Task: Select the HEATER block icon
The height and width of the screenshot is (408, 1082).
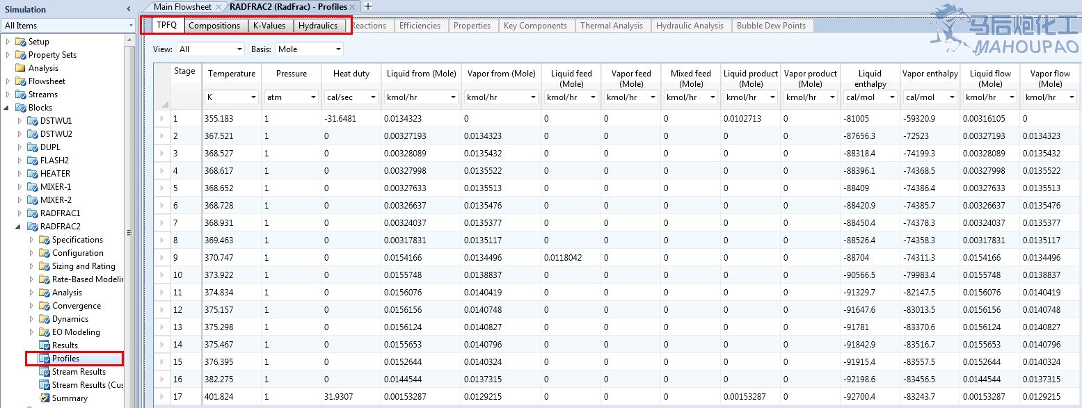Action: point(32,174)
